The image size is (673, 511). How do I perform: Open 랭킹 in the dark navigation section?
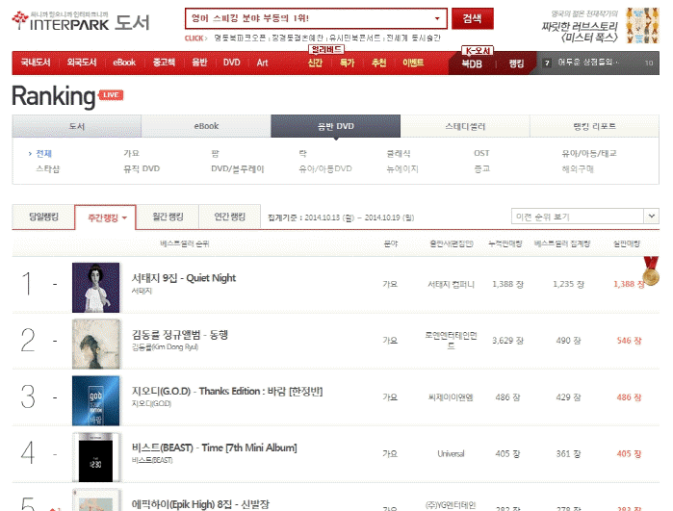(x=516, y=64)
